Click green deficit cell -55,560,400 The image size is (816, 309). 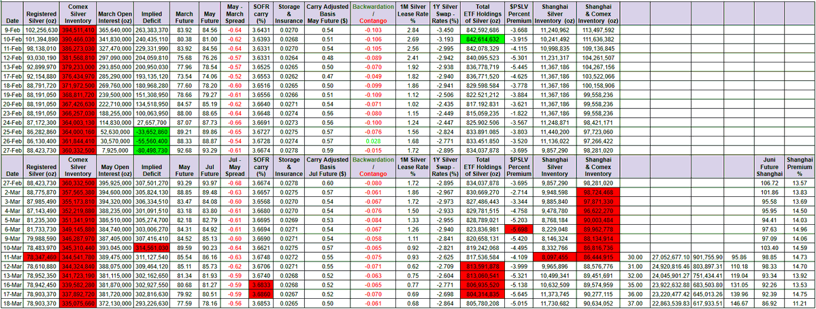point(153,140)
